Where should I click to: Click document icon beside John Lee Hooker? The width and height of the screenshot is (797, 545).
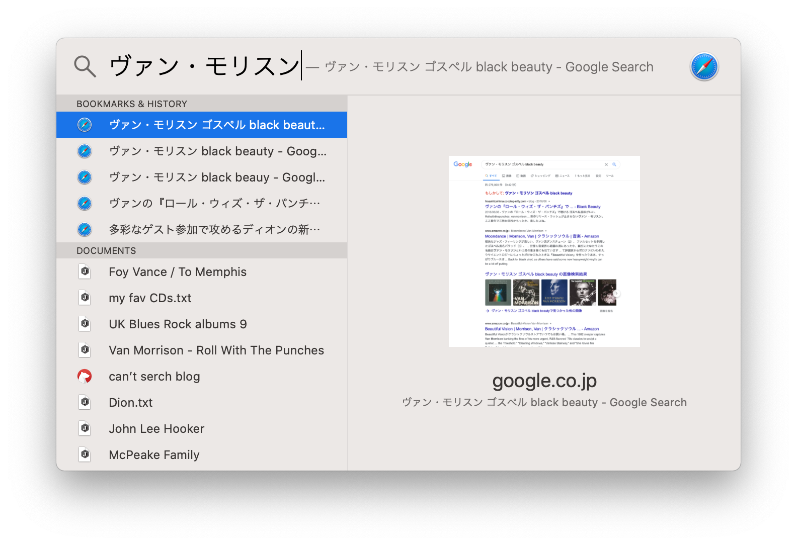[x=85, y=428]
